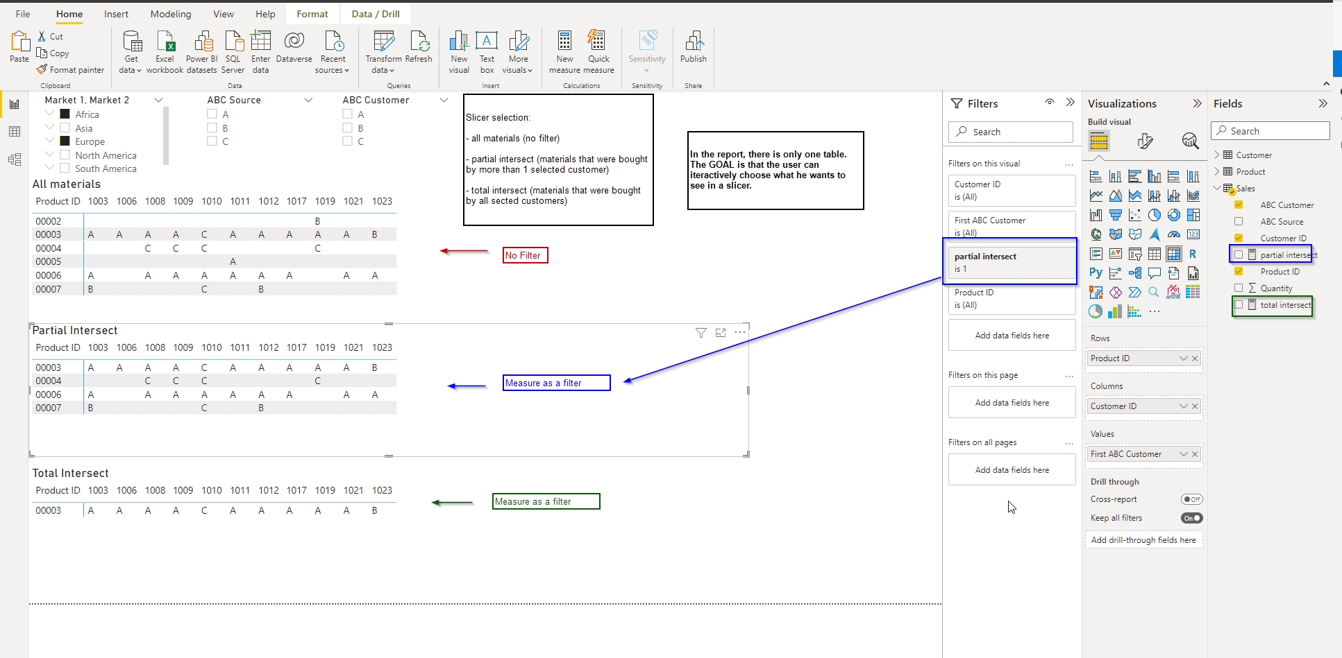The height and width of the screenshot is (658, 1342).
Task: Expand the Customer table in Fields
Action: [1217, 155]
